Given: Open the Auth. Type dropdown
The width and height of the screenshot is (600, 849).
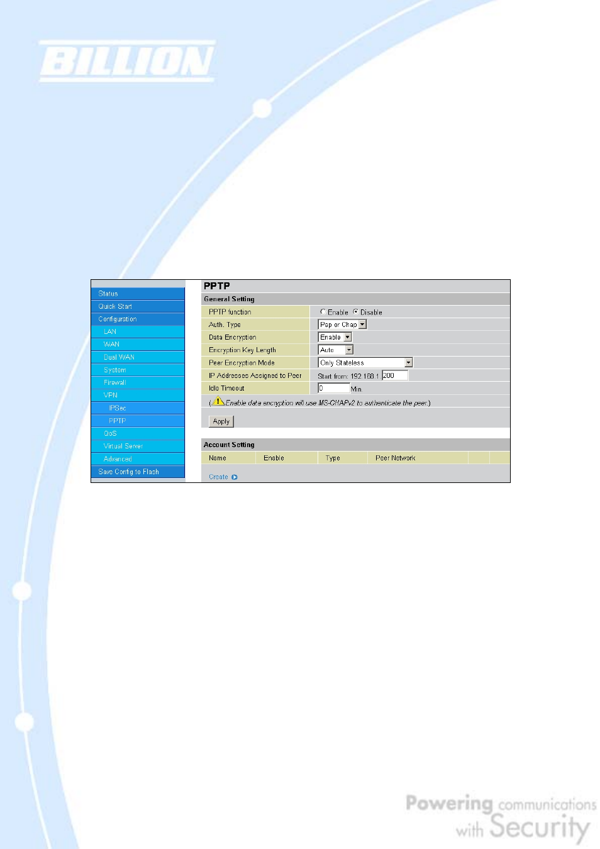Looking at the screenshot, I should (x=362, y=324).
